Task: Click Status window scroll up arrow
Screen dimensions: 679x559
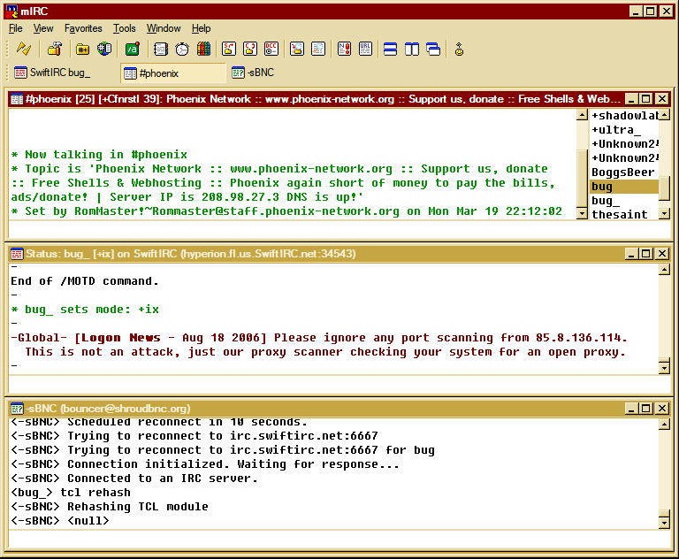Action: pos(664,270)
